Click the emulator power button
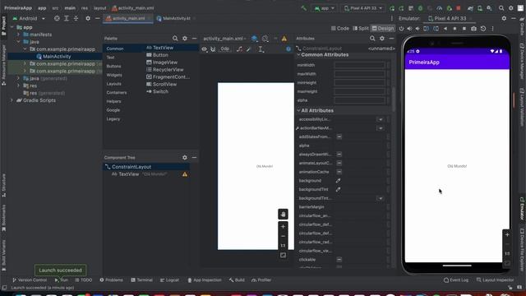Viewport: 526px width, 296px height. [401, 29]
